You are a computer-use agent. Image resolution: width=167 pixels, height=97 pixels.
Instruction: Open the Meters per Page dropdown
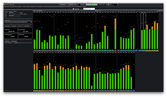tap(40, 11)
